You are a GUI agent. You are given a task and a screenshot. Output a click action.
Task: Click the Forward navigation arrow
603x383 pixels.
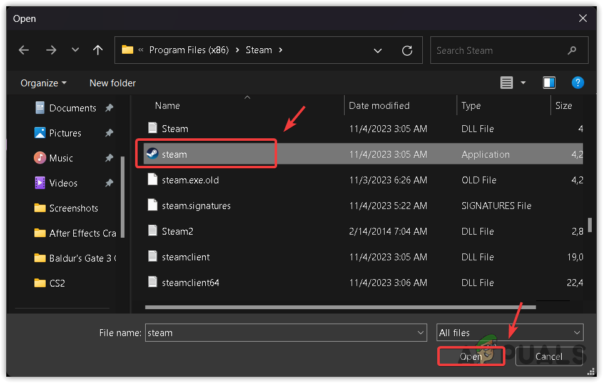[x=51, y=50]
